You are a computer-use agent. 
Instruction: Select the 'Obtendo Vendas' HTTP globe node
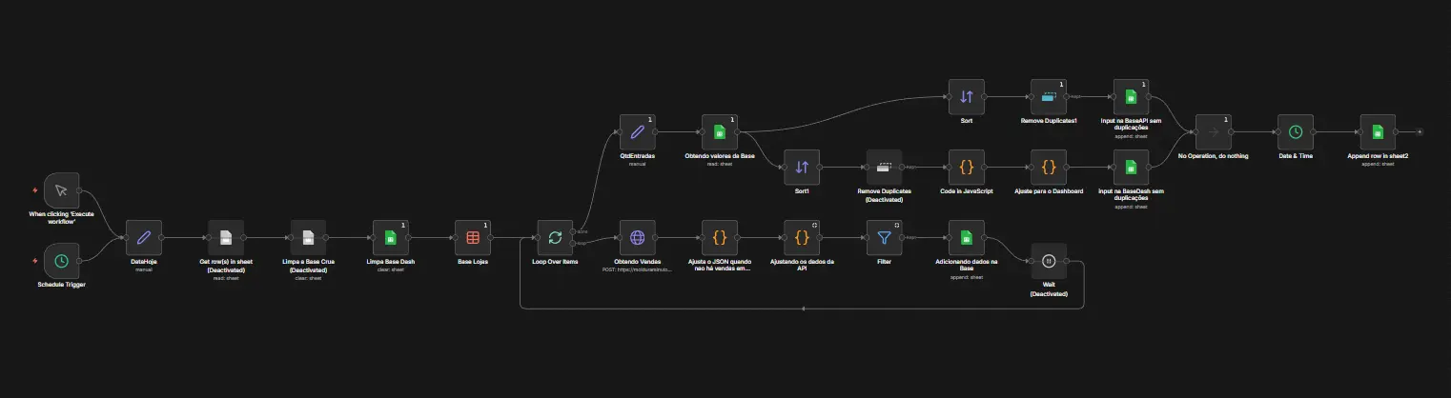pyautogui.click(x=637, y=238)
